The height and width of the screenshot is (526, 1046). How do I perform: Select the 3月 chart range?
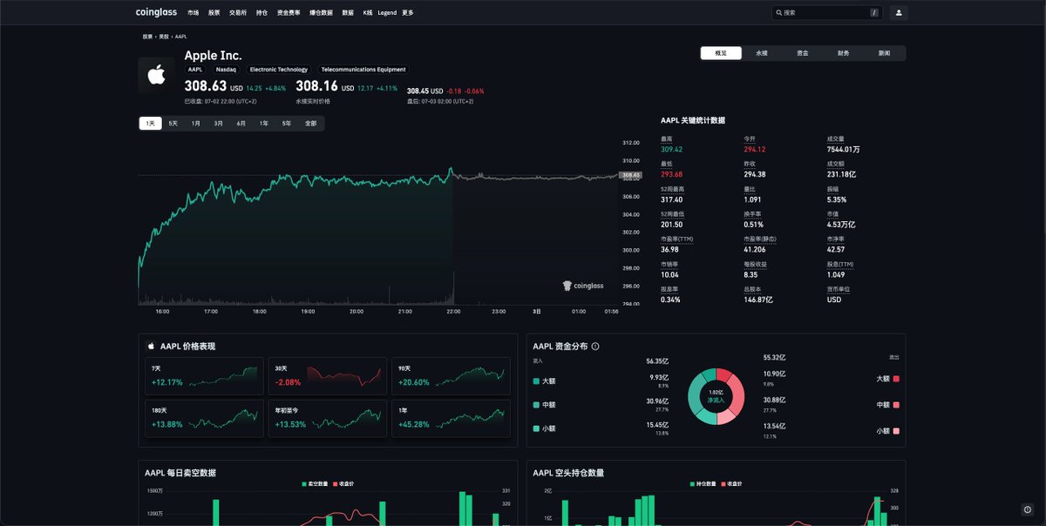coord(219,124)
